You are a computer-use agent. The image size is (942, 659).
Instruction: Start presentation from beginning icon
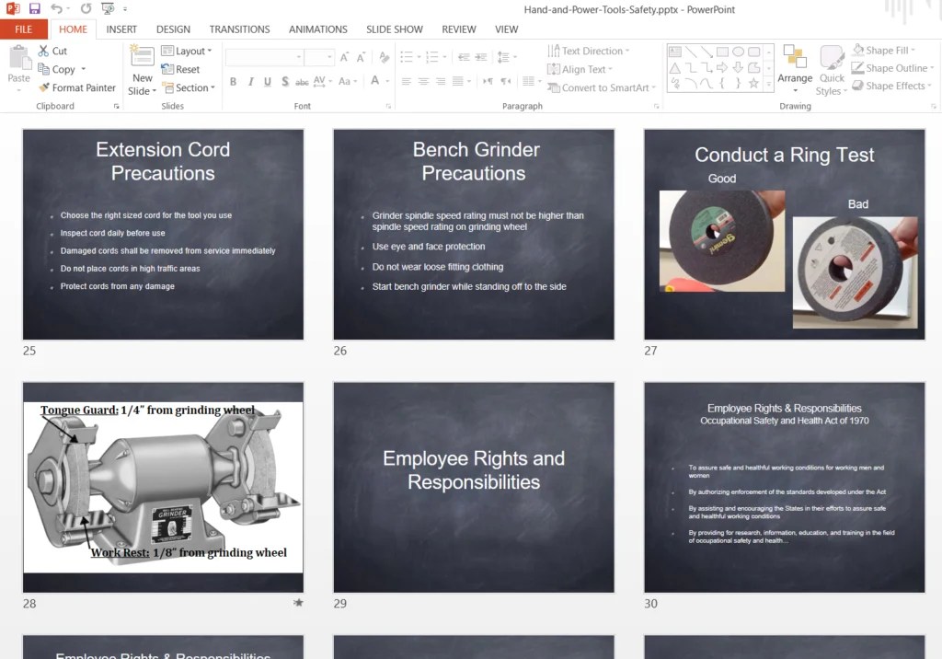[109, 8]
